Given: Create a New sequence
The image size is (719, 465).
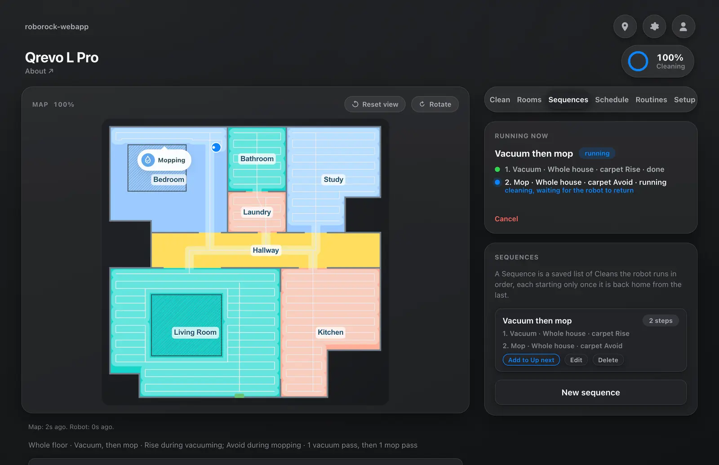Looking at the screenshot, I should (x=590, y=393).
